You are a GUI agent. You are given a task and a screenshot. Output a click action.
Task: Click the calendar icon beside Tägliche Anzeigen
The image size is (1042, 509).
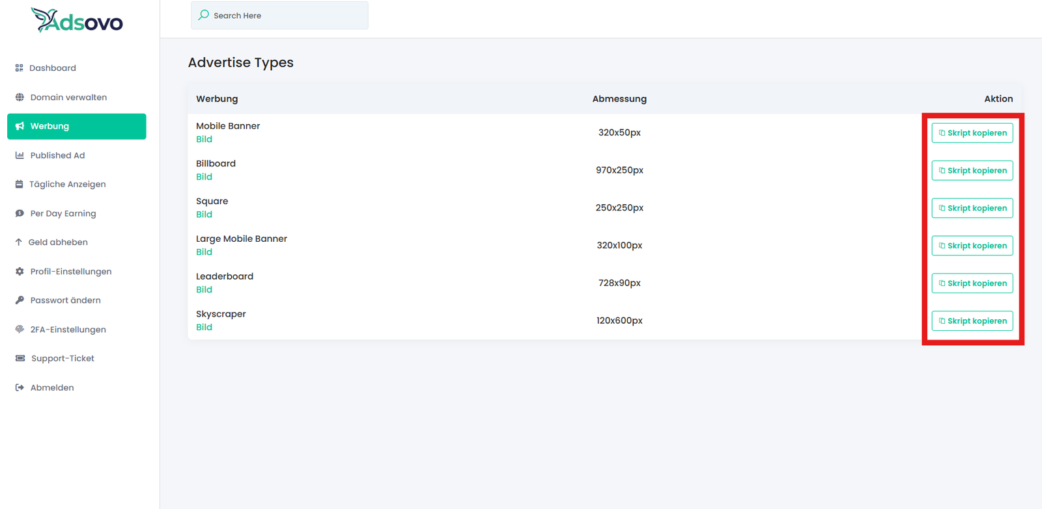click(19, 185)
